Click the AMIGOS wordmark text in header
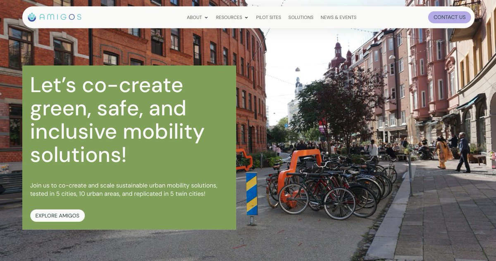The image size is (496, 261). (x=60, y=17)
